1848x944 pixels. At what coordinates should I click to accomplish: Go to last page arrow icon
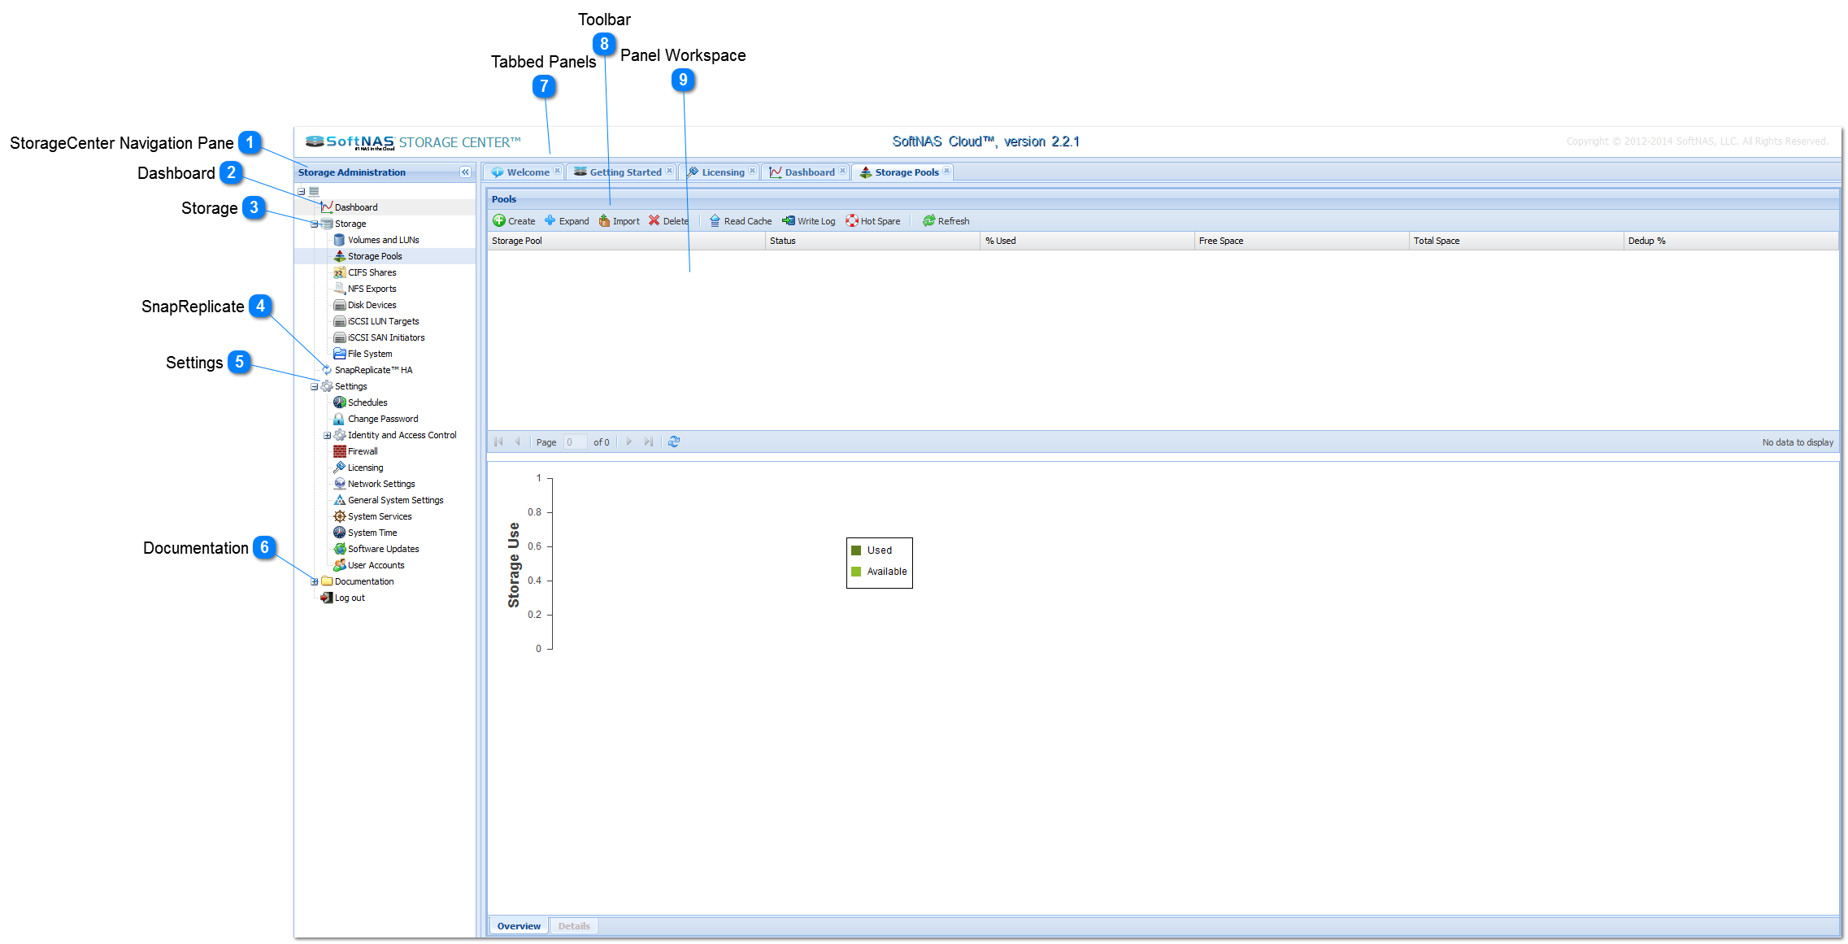(648, 442)
